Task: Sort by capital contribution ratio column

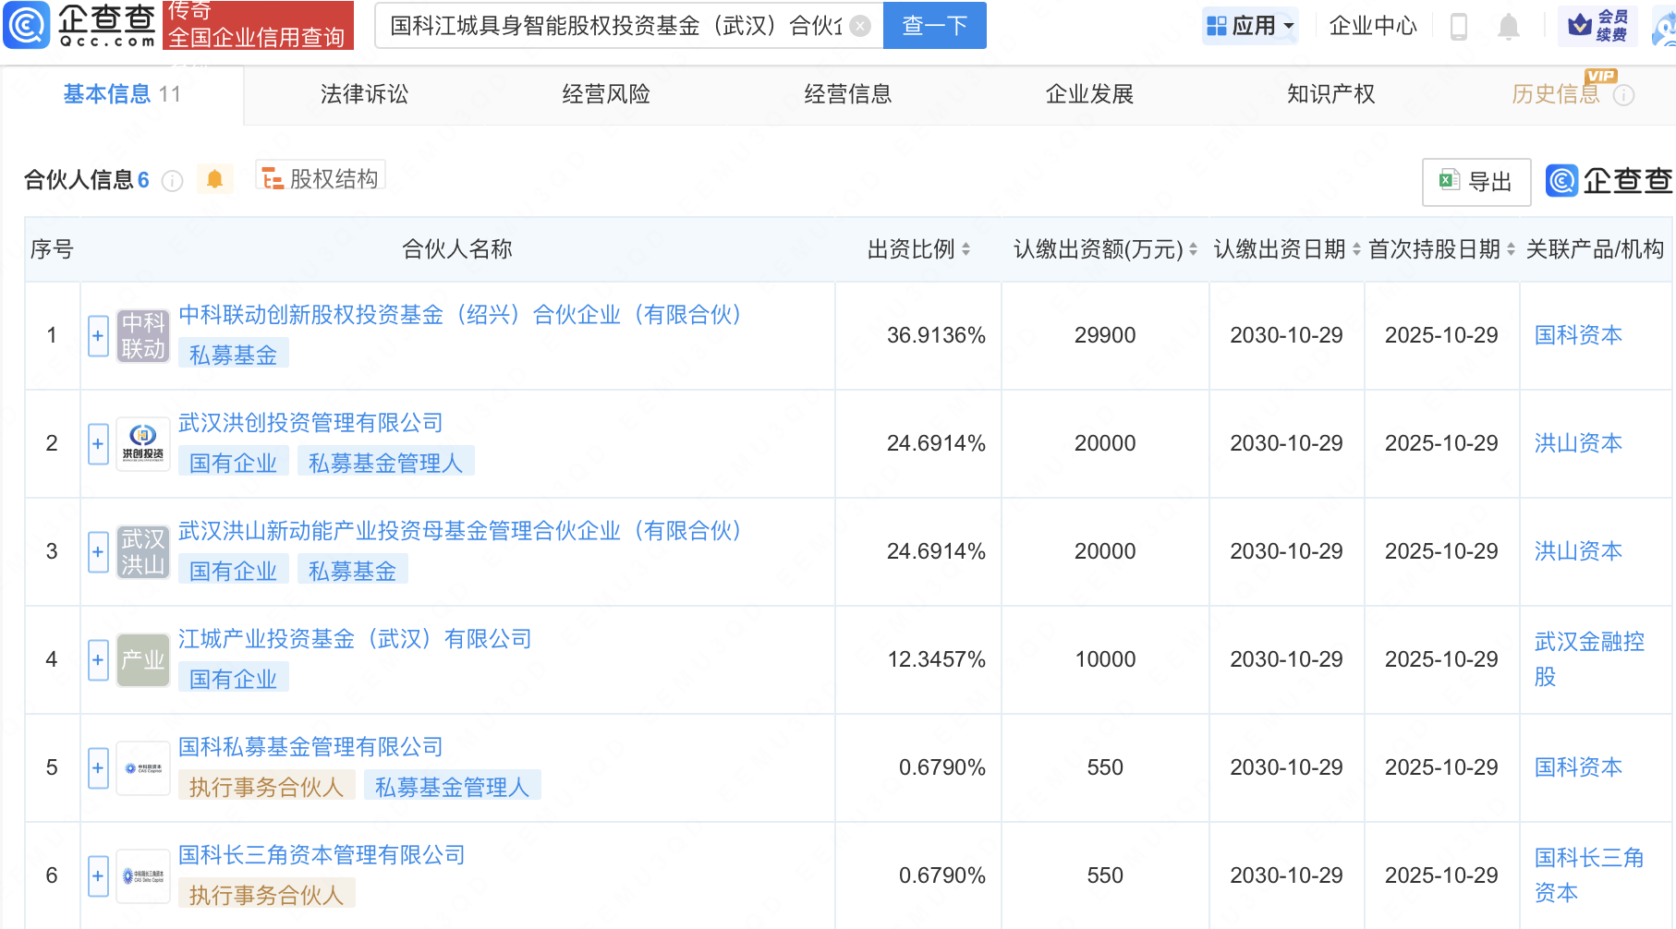Action: click(x=966, y=249)
